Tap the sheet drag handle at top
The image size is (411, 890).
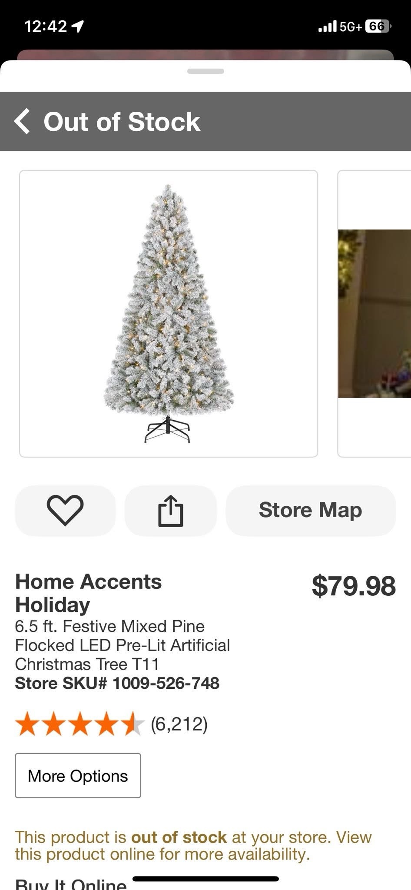tap(205, 71)
